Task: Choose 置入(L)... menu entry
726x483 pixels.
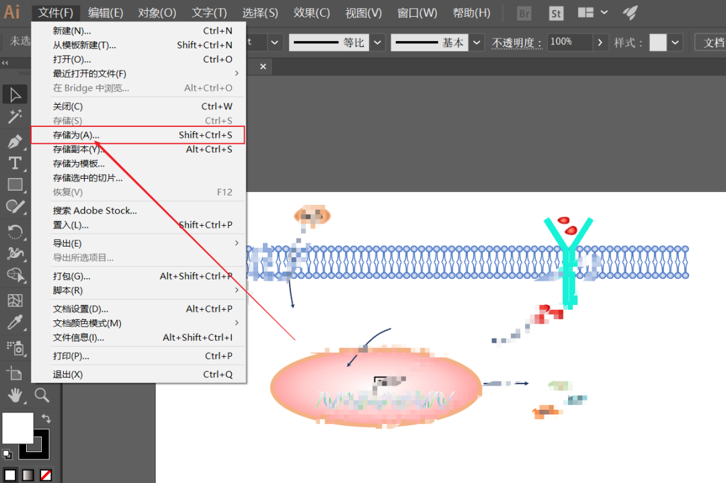Action: (138, 225)
